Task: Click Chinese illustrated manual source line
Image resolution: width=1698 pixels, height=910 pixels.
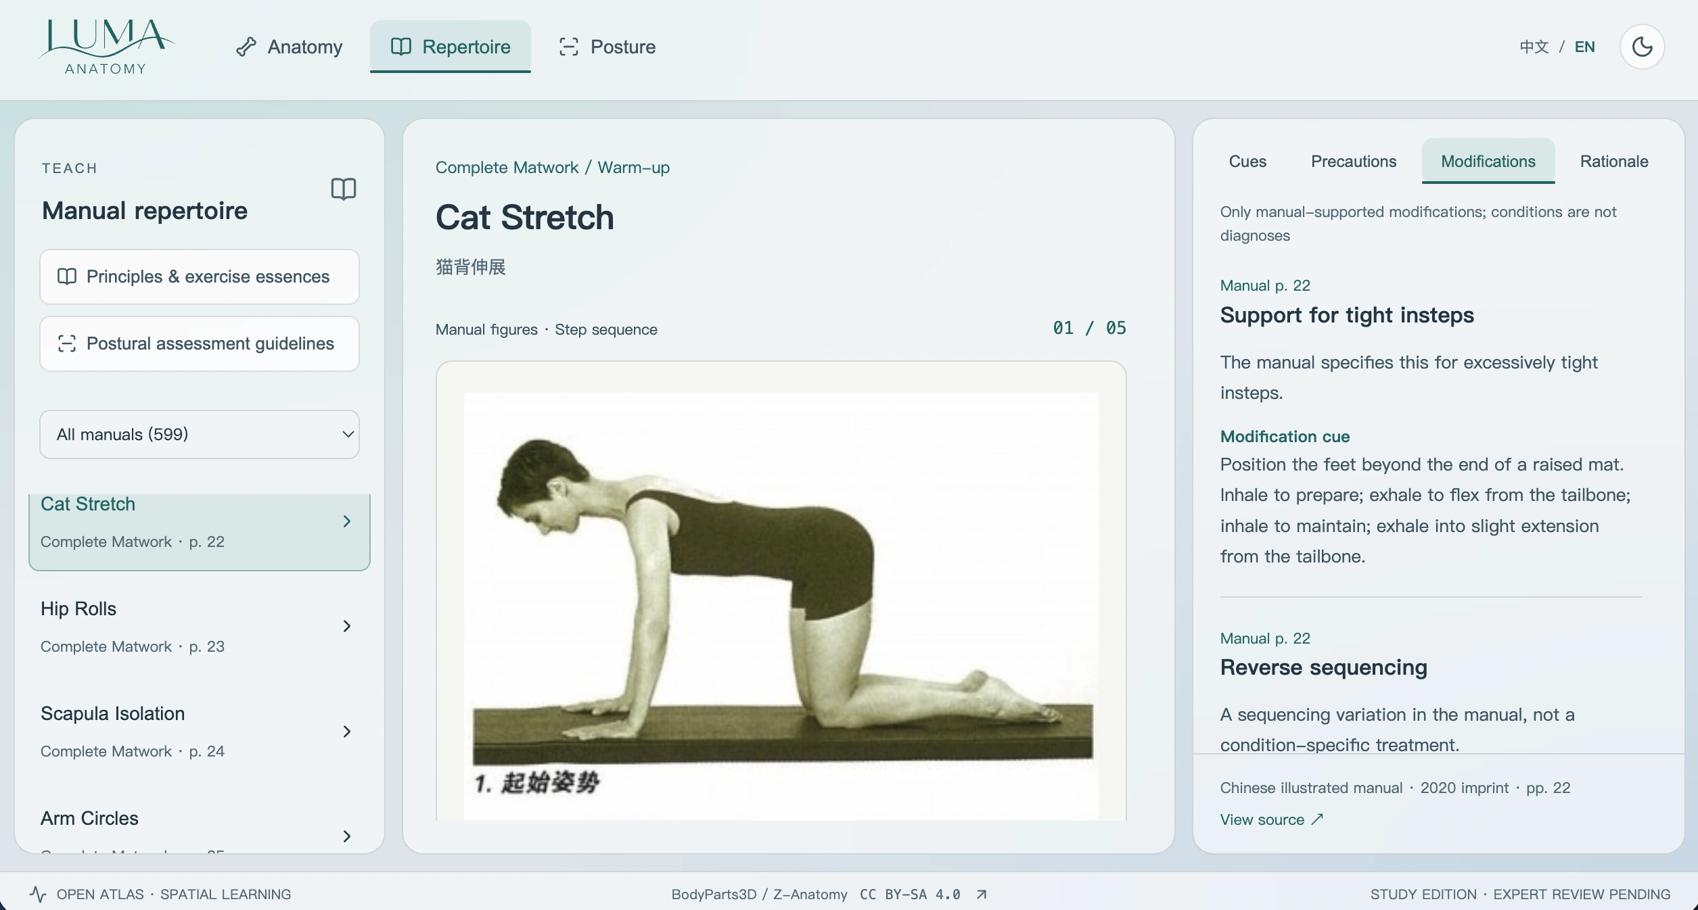Action: 1395,788
